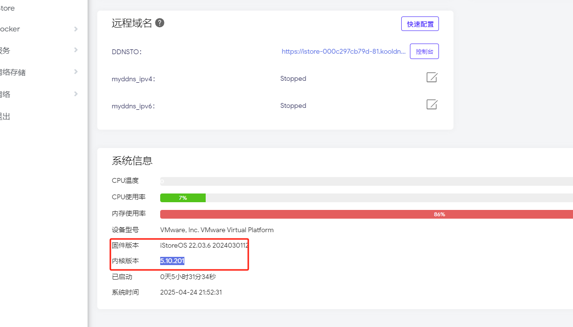Viewport: 573px width, 327px height.
Task: Click the green CPU使用率 7% bar
Action: pyautogui.click(x=183, y=198)
